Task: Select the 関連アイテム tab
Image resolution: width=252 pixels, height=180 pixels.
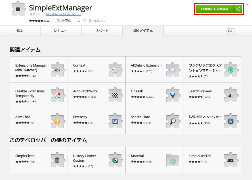Action: (x=143, y=31)
